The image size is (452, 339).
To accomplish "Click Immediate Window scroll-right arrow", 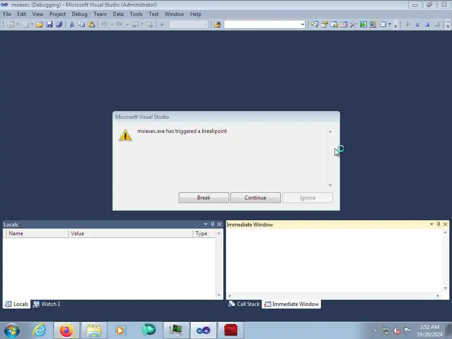I will point(438,295).
